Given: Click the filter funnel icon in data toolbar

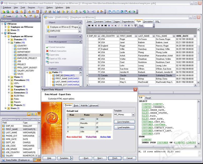Looking at the screenshot, I should [x=135, y=26].
